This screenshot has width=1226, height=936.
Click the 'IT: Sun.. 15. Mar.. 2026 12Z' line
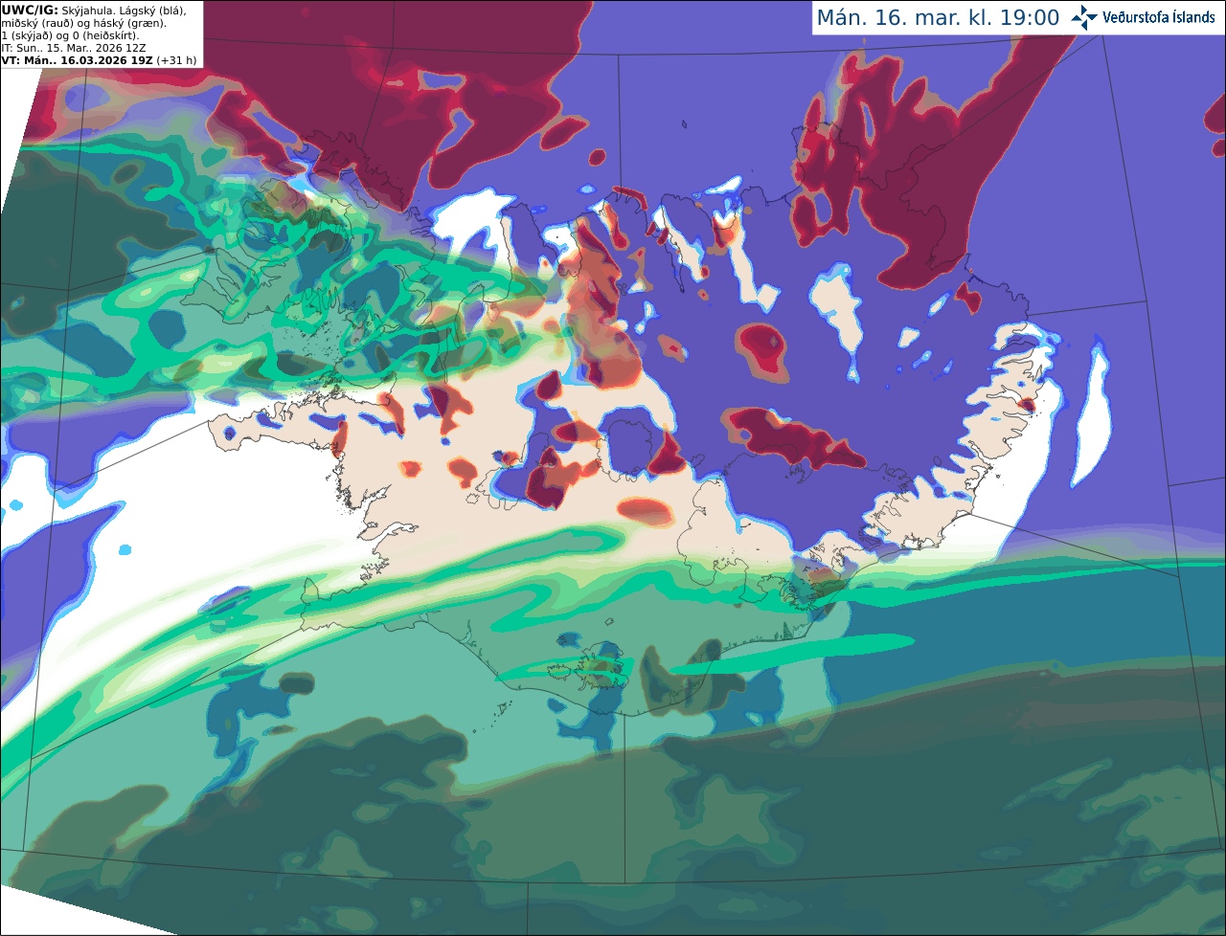pyautogui.click(x=75, y=48)
